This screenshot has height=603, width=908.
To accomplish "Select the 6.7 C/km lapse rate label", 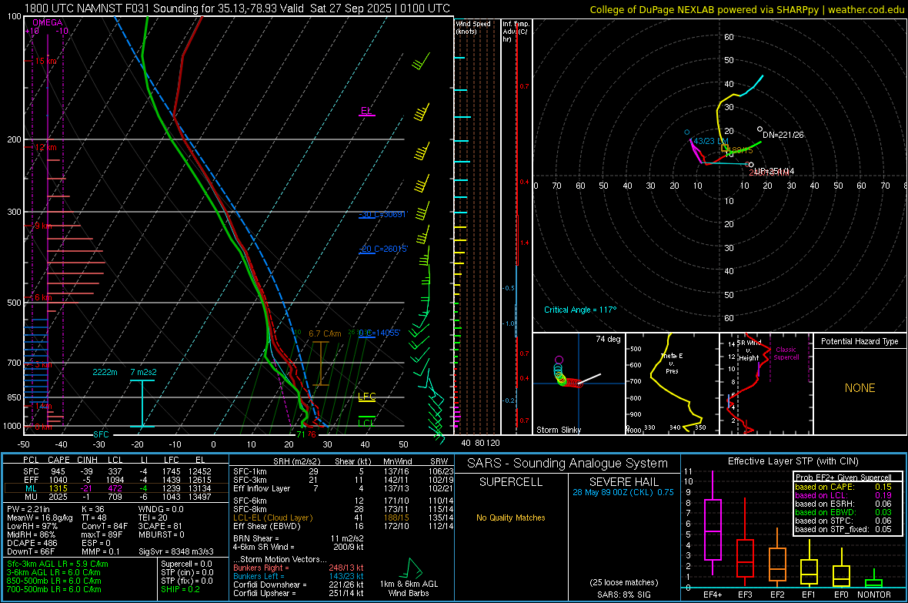I will pyautogui.click(x=325, y=333).
